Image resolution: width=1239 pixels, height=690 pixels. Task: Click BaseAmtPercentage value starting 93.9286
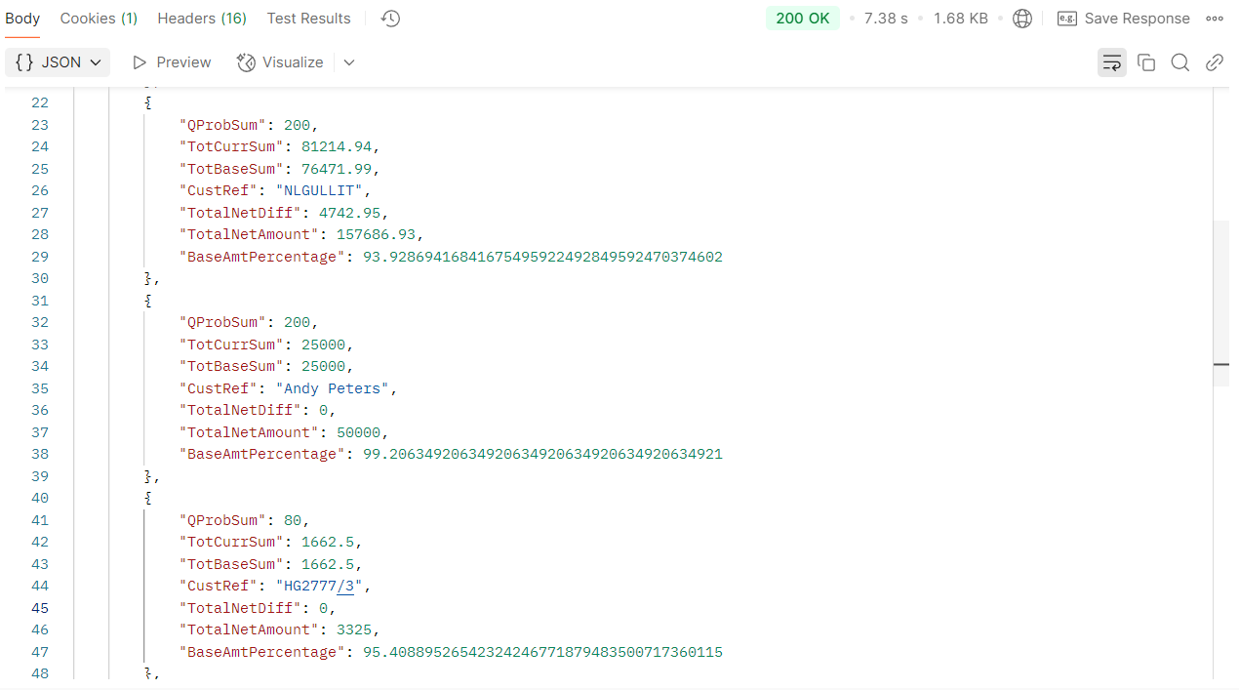[x=542, y=257]
